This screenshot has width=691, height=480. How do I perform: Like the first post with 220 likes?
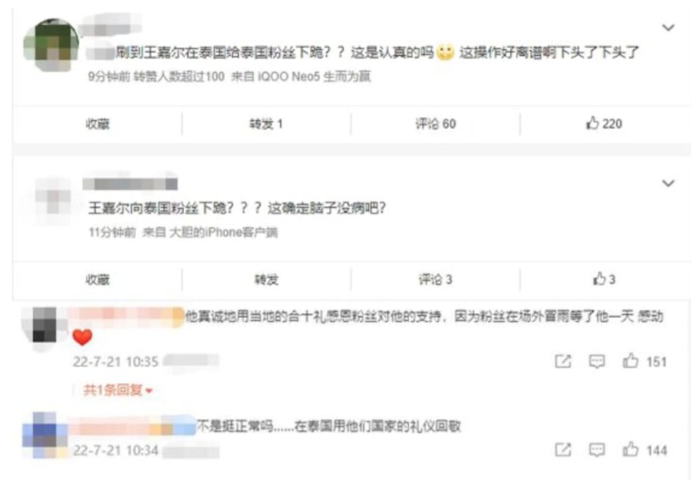(604, 124)
